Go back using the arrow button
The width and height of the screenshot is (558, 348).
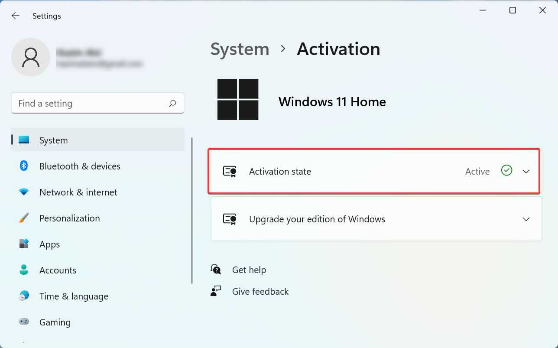(x=16, y=16)
